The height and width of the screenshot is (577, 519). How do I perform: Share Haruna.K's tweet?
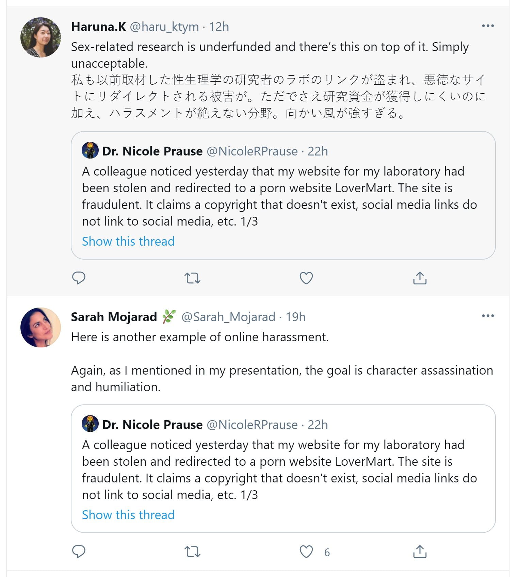420,278
